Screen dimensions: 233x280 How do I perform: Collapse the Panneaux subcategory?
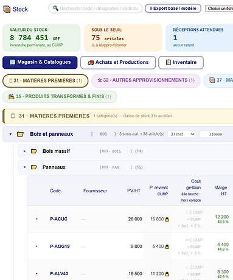coord(25,167)
